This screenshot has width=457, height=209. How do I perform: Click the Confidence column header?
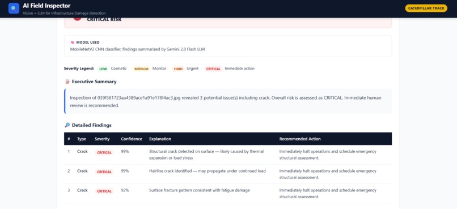pyautogui.click(x=132, y=139)
